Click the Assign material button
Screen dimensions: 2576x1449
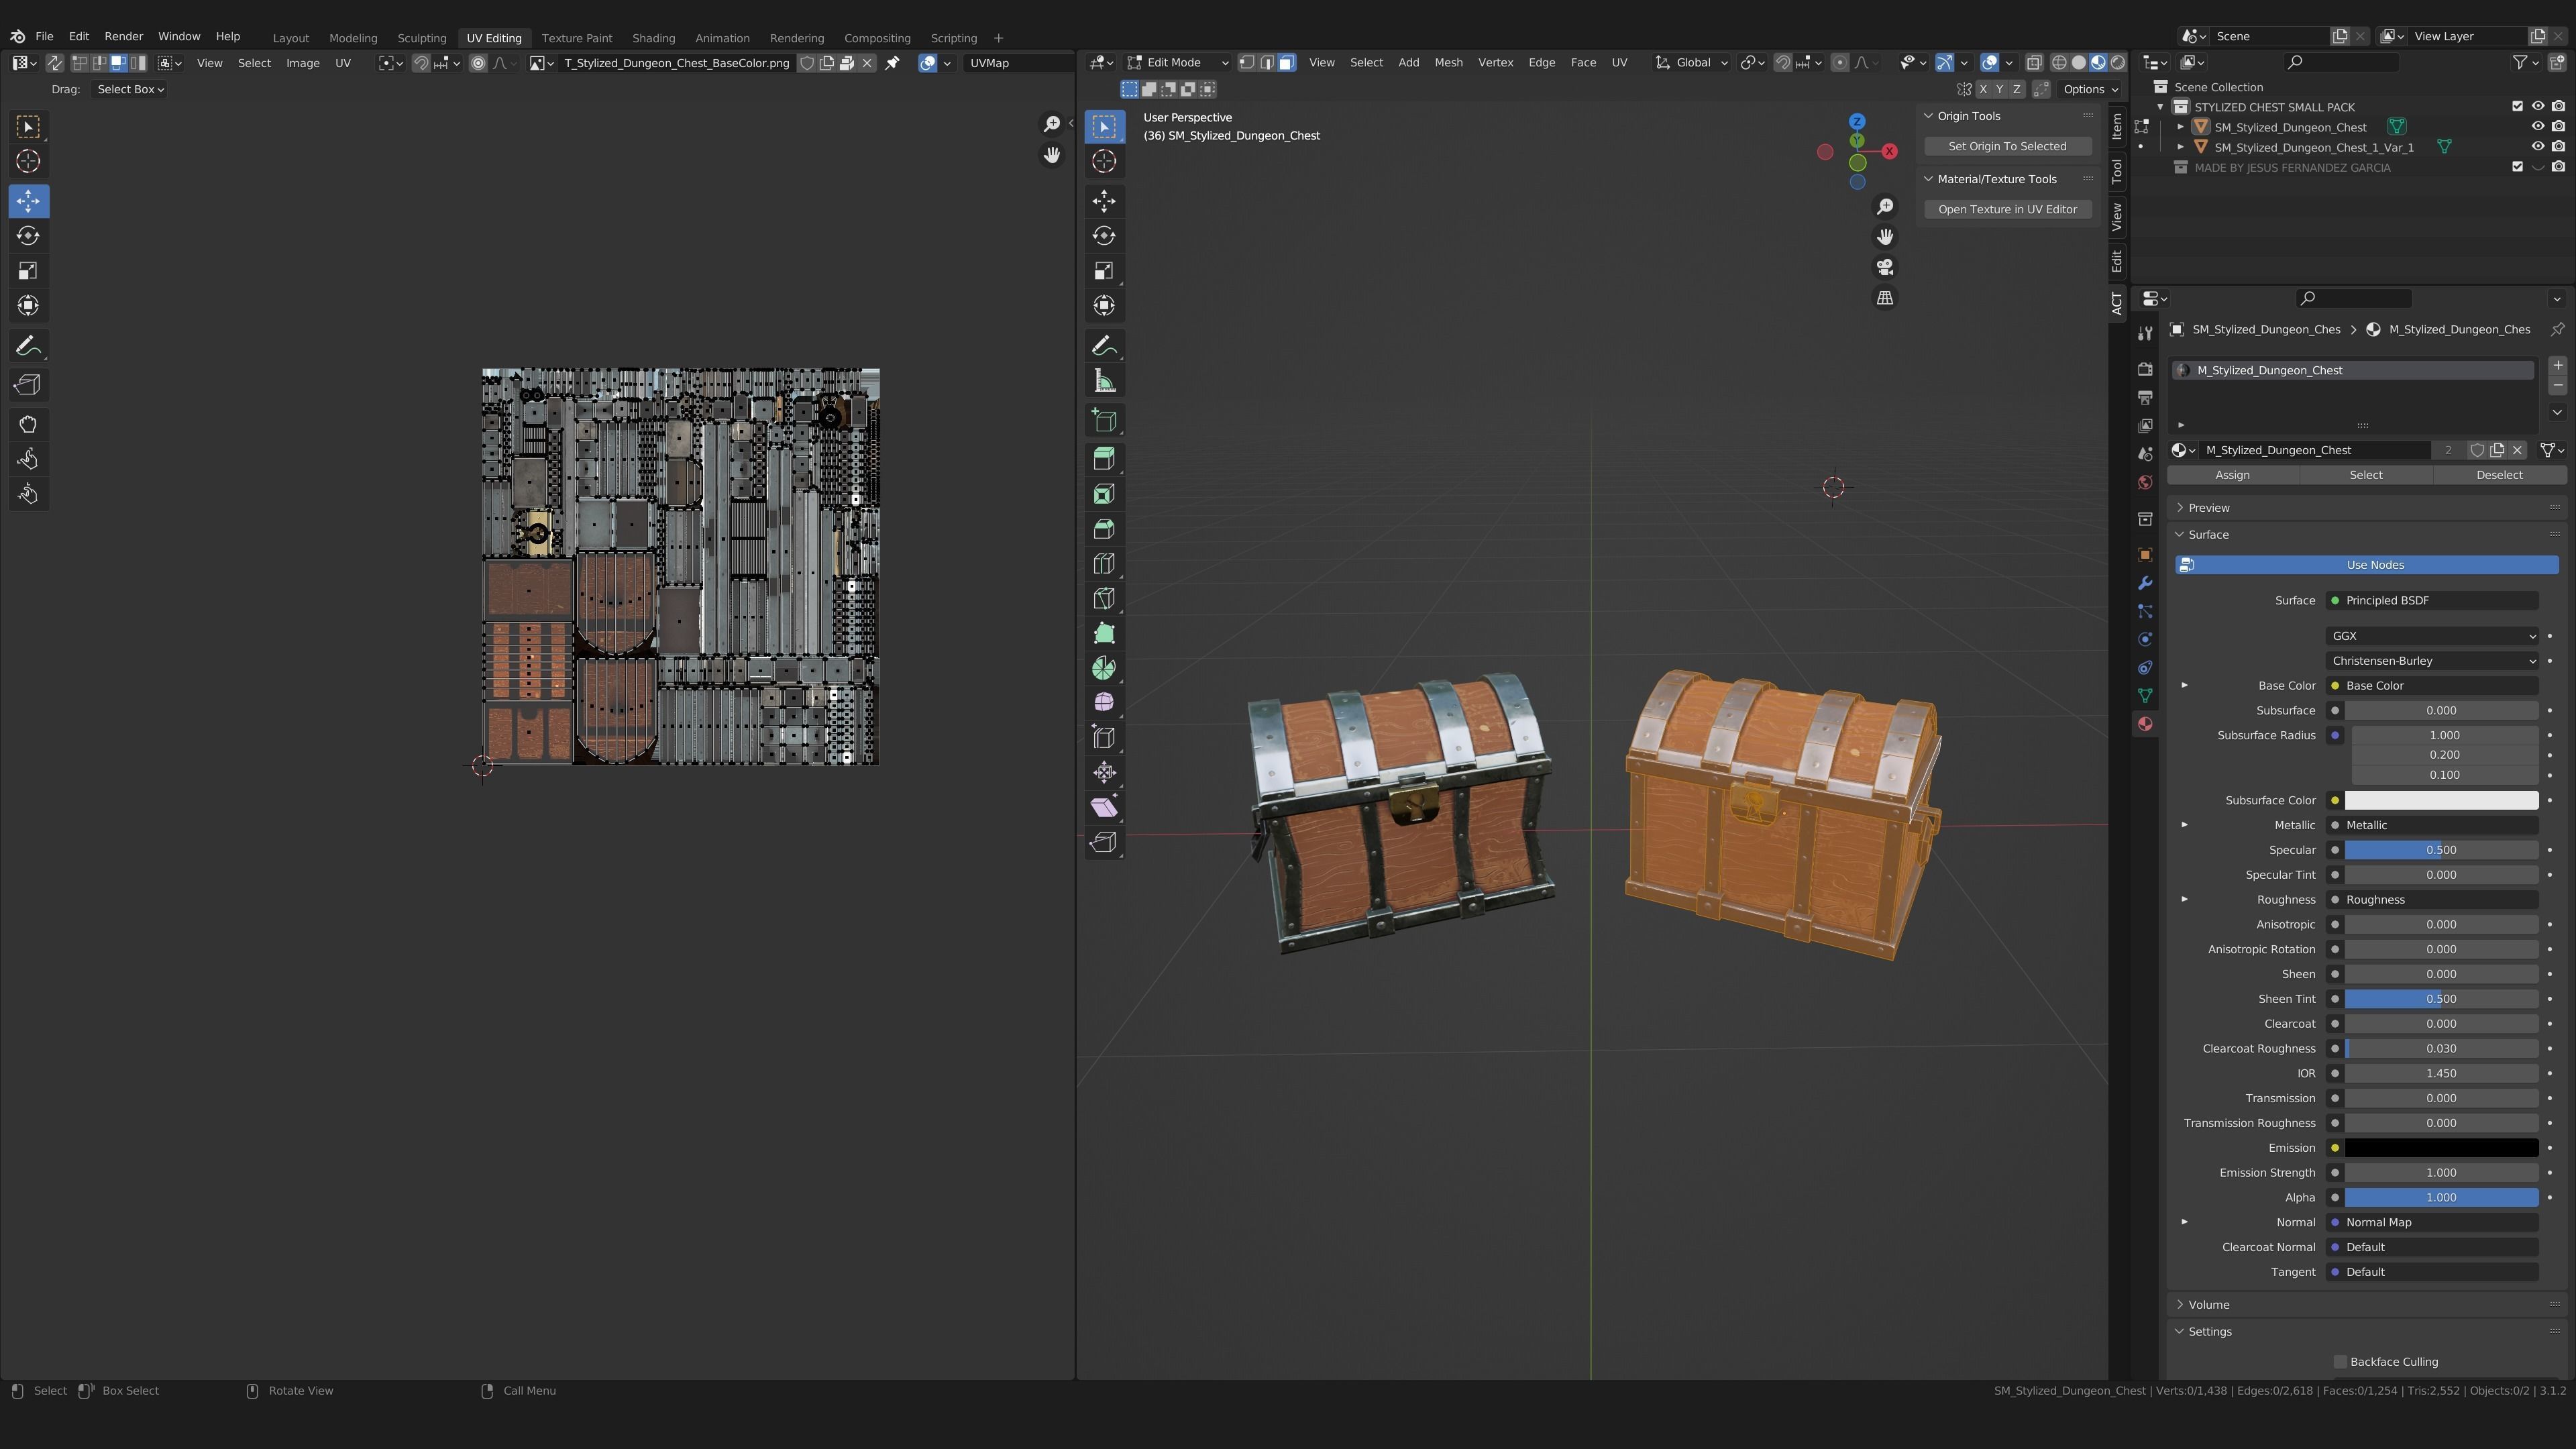[x=2232, y=475]
